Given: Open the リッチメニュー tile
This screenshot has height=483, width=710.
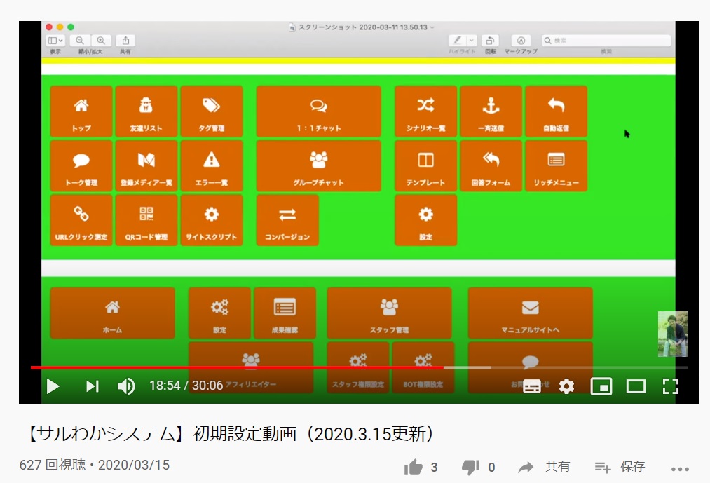Looking at the screenshot, I should (x=556, y=166).
